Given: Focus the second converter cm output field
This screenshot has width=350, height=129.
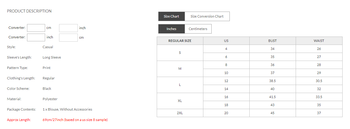Looking at the screenshot, I should coord(68,37).
